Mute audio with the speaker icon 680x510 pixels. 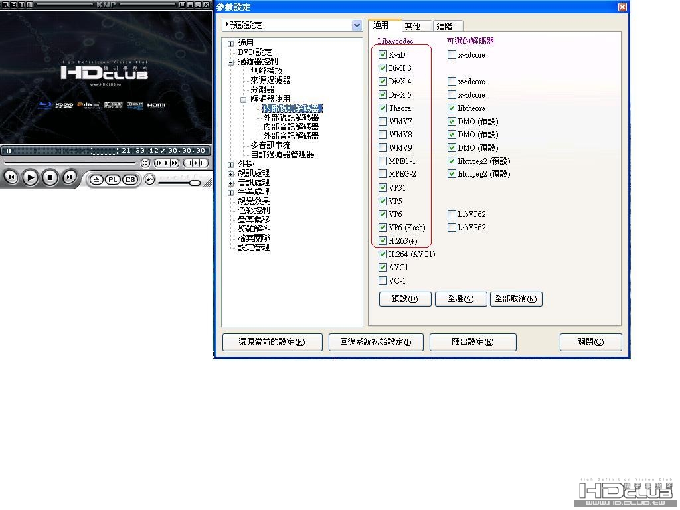click(149, 179)
